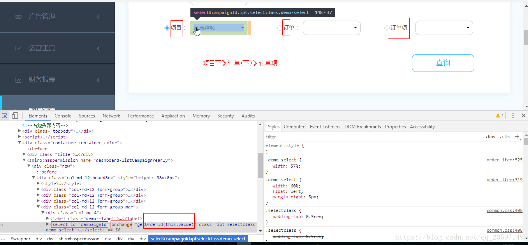Click the 广告管理 sidebar icon

[18, 17]
